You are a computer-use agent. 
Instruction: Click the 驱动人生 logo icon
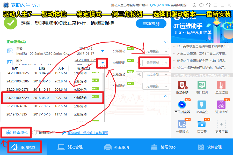(6, 5)
